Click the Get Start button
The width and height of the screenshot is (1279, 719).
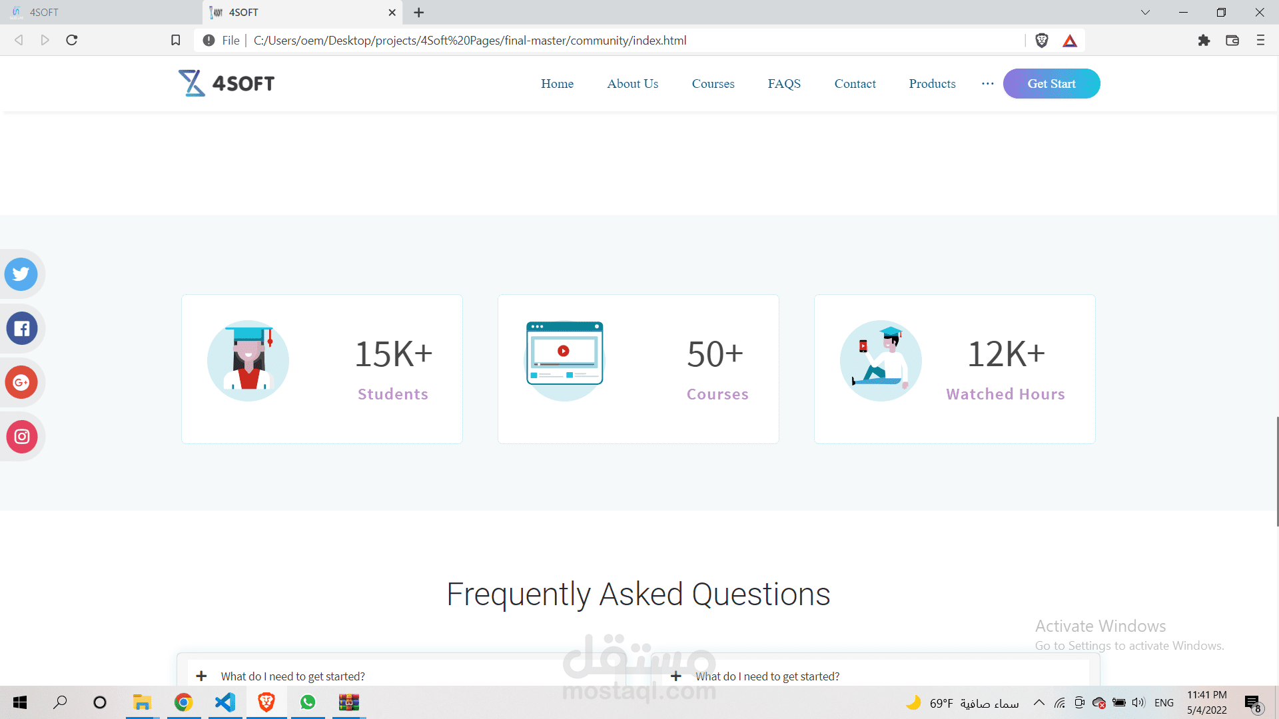coord(1051,83)
